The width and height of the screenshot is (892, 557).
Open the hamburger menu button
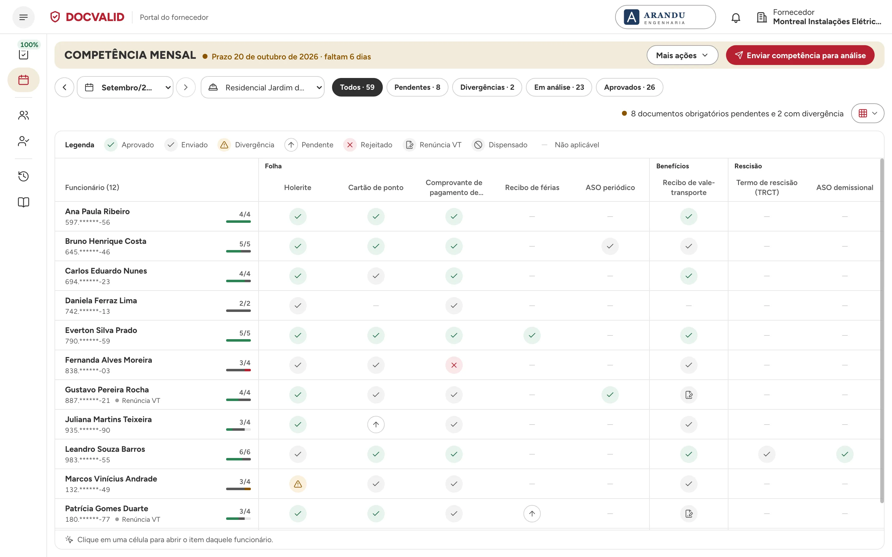coord(24,17)
